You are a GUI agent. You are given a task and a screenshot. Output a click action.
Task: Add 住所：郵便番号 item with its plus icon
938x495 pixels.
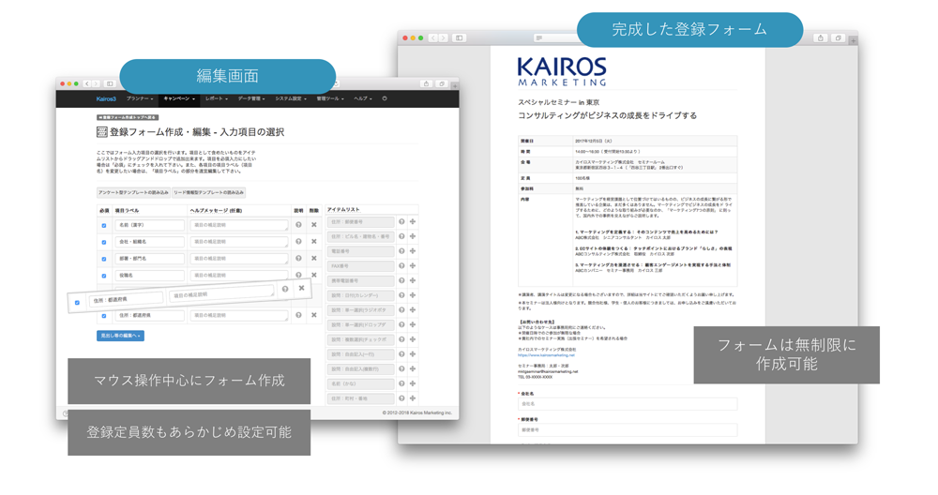(x=413, y=222)
